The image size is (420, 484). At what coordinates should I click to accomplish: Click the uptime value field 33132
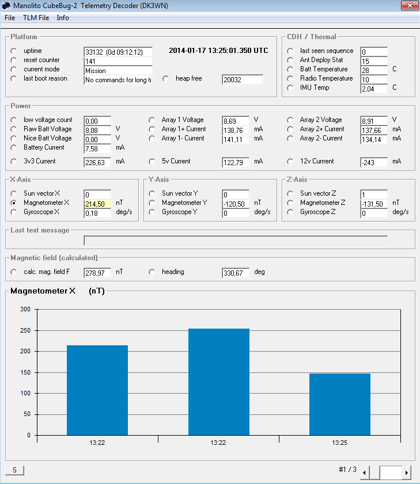tap(118, 52)
